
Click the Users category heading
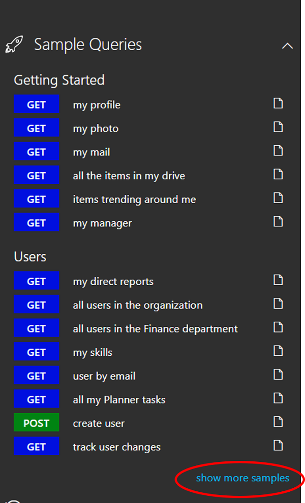(30, 257)
